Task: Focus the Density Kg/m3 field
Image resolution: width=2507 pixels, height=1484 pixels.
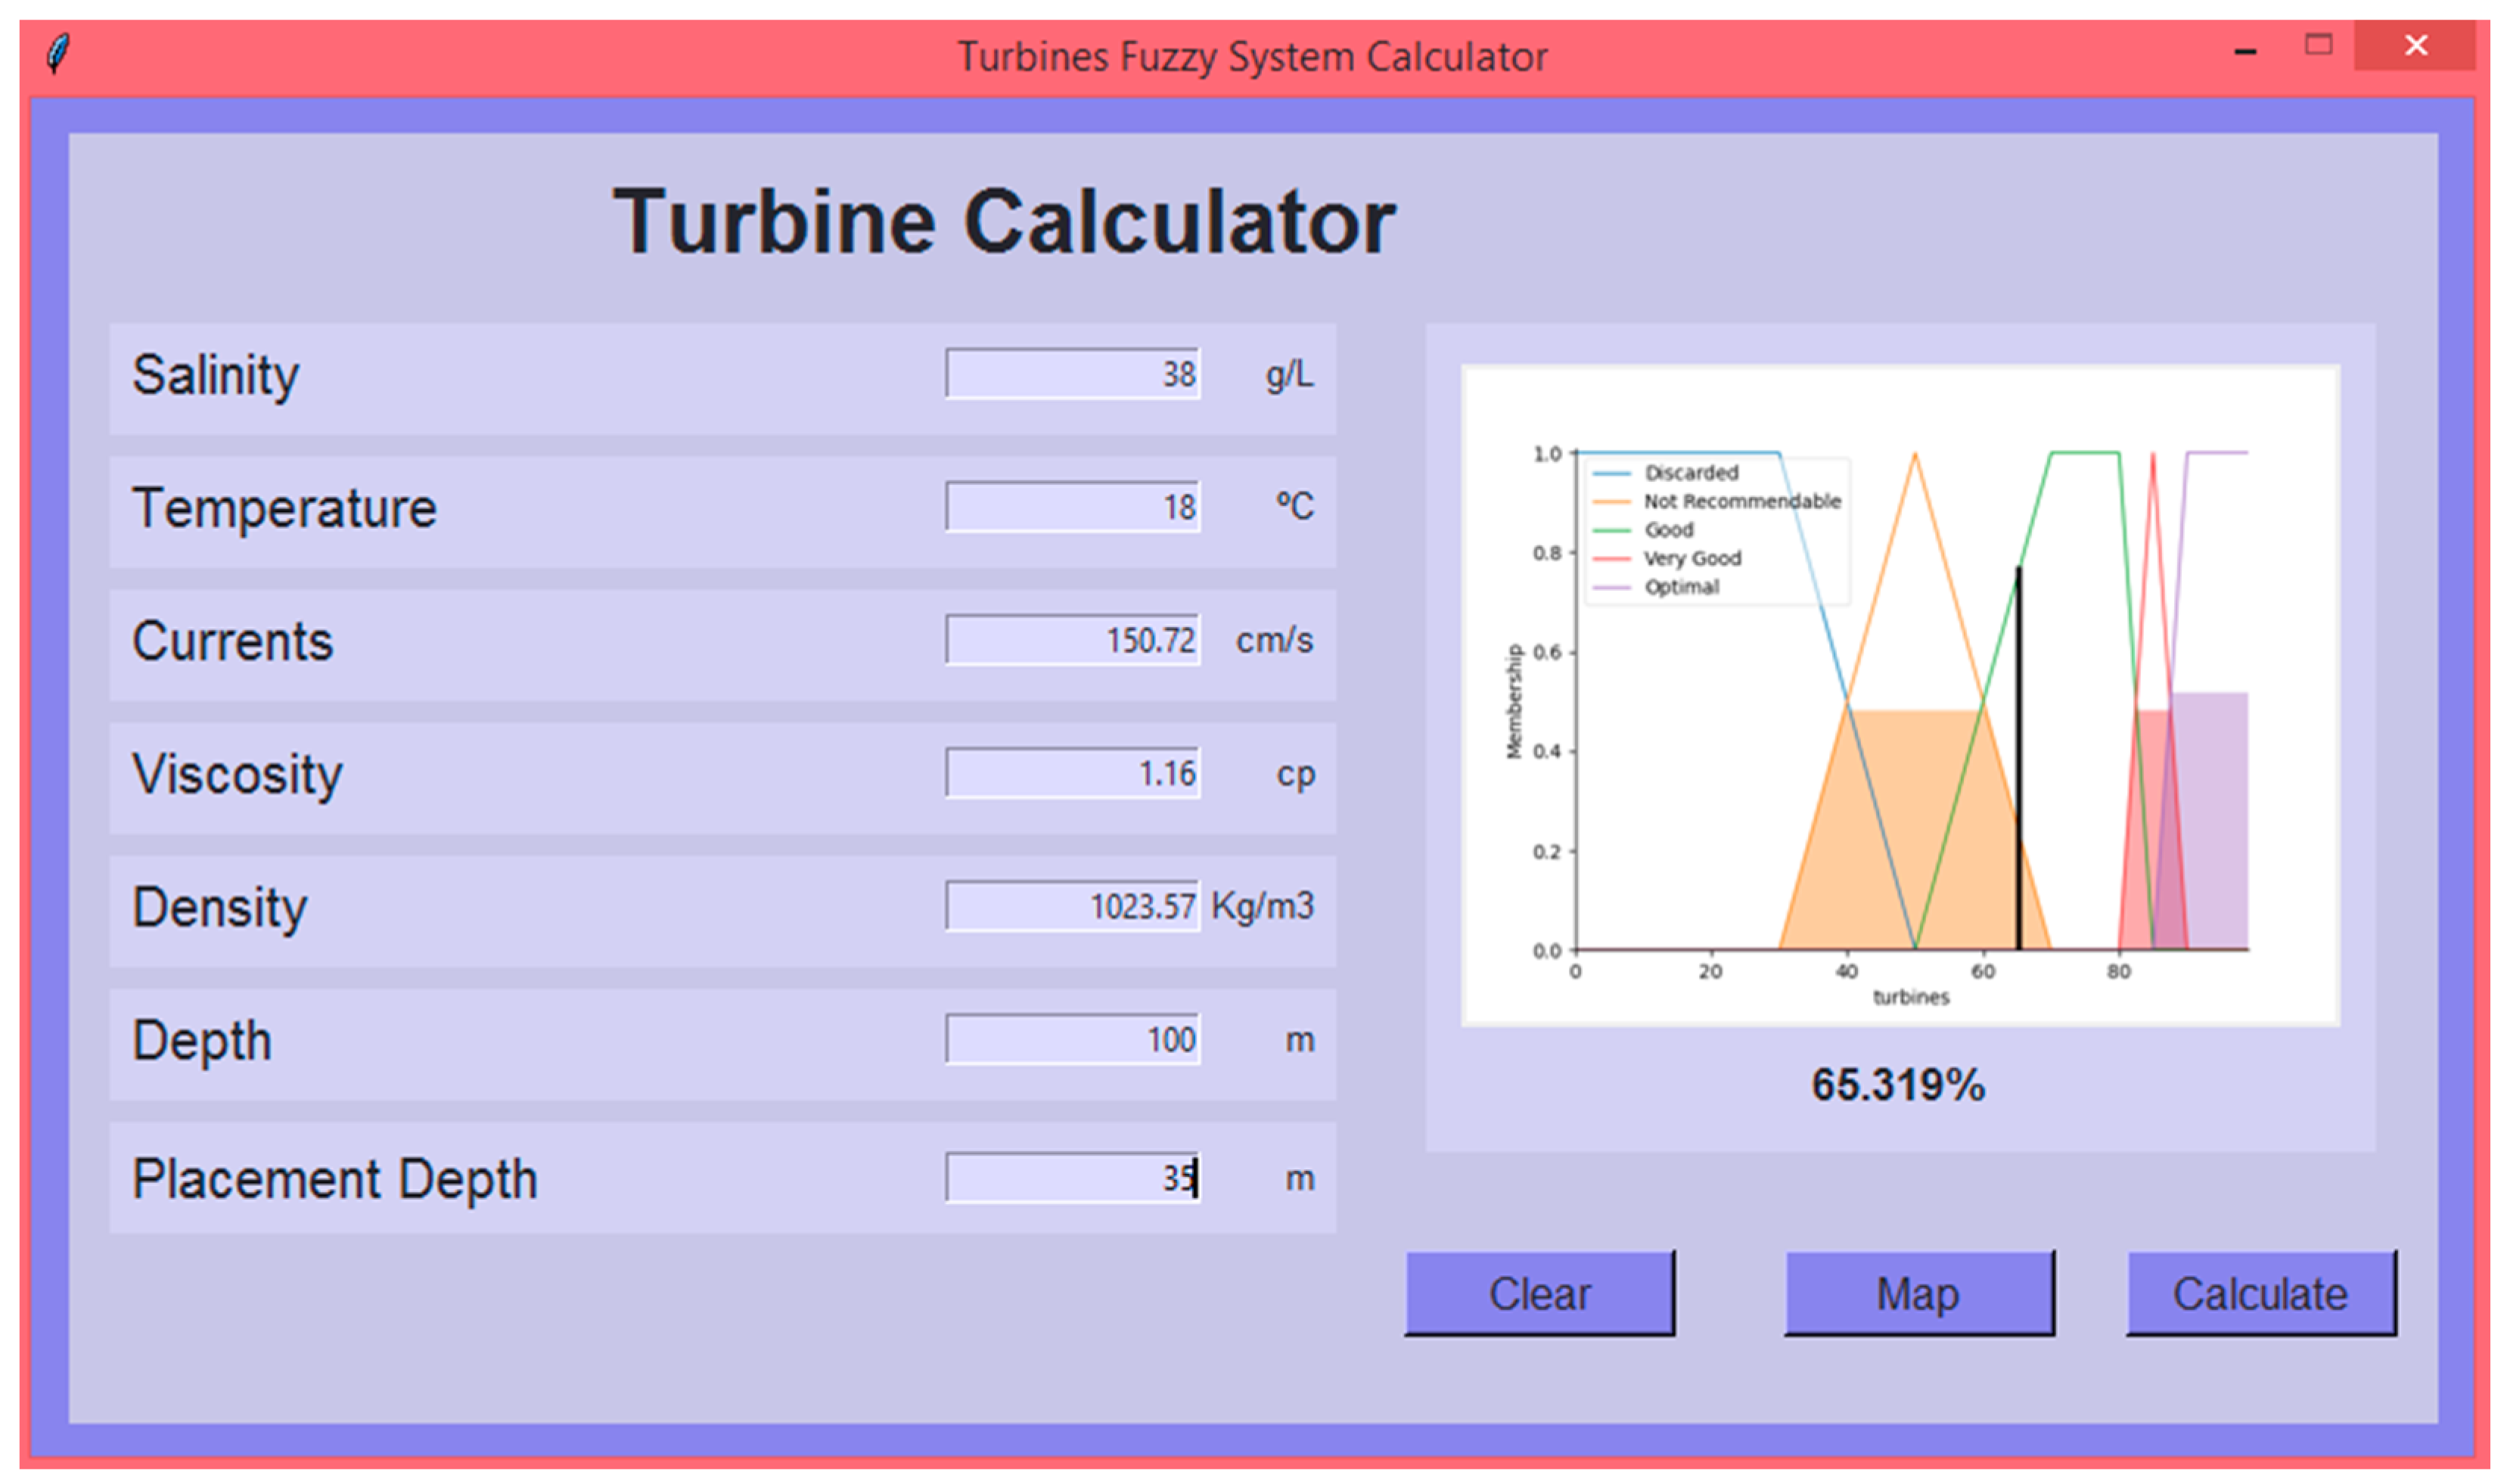Action: pos(1071,906)
